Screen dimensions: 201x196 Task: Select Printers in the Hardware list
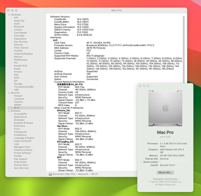[18, 72]
